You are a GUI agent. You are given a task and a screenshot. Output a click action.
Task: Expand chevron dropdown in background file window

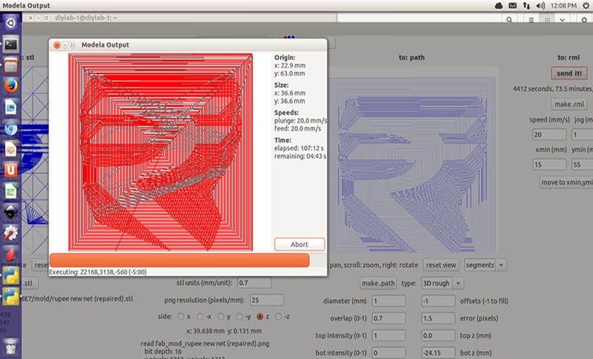click(563, 20)
